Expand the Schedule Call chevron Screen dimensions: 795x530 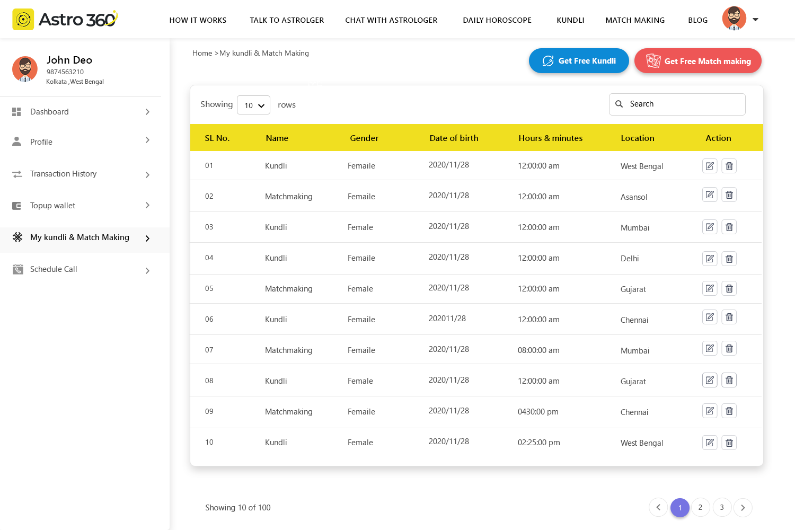coord(147,271)
